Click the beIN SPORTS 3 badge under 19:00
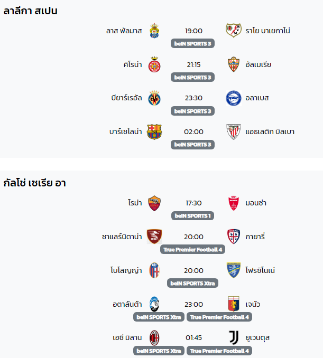 click(x=192, y=43)
